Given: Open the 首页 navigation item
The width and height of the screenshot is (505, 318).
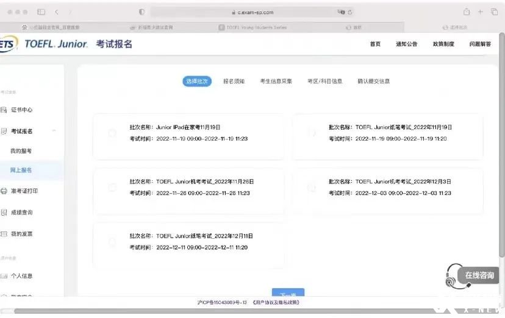Looking at the screenshot, I should coord(375,44).
